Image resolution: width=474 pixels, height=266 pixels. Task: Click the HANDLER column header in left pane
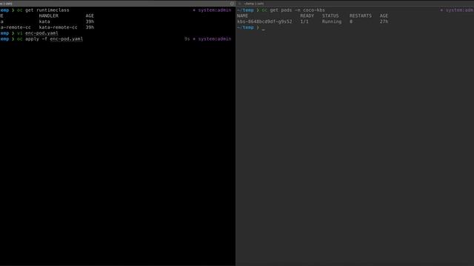click(48, 16)
